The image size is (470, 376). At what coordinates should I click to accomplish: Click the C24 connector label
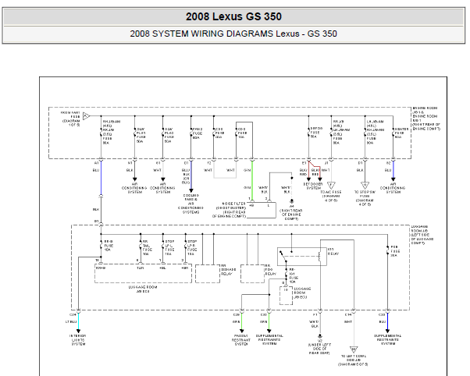click(x=73, y=315)
